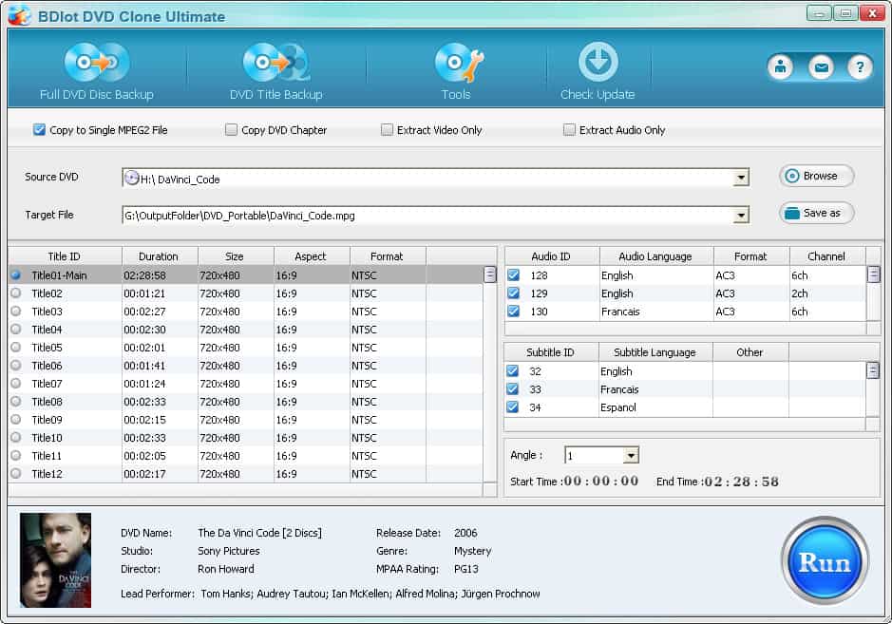Enable Copy DVD Chapter option

[231, 130]
